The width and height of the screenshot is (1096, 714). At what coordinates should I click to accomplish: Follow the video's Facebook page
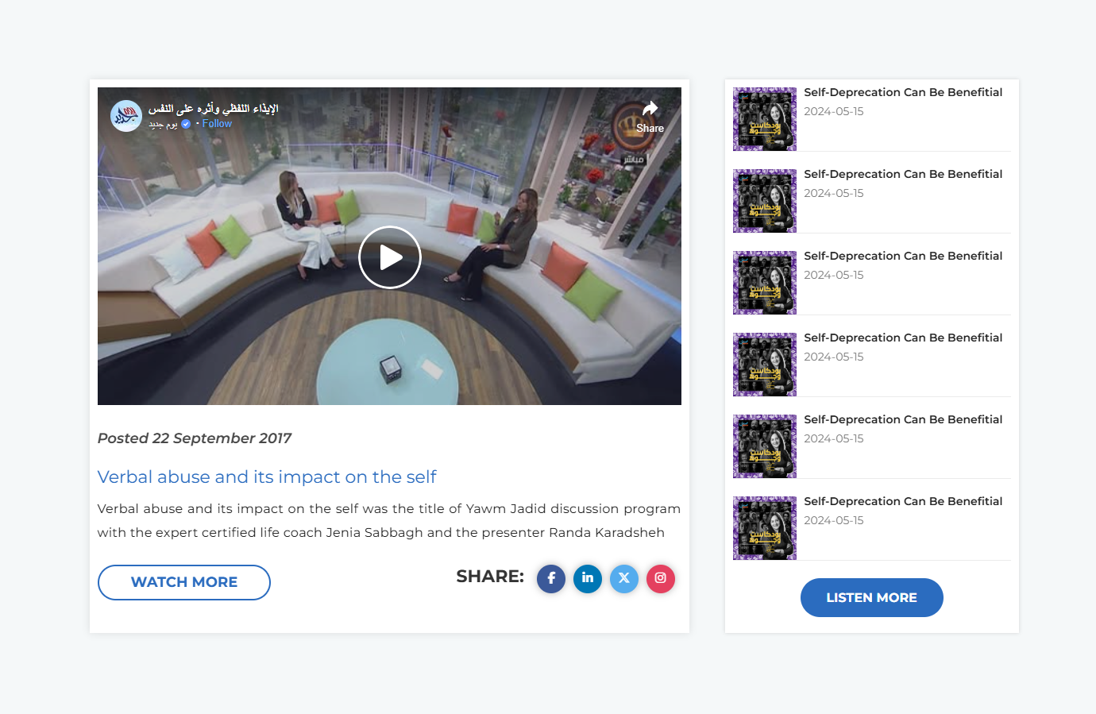coord(217,124)
